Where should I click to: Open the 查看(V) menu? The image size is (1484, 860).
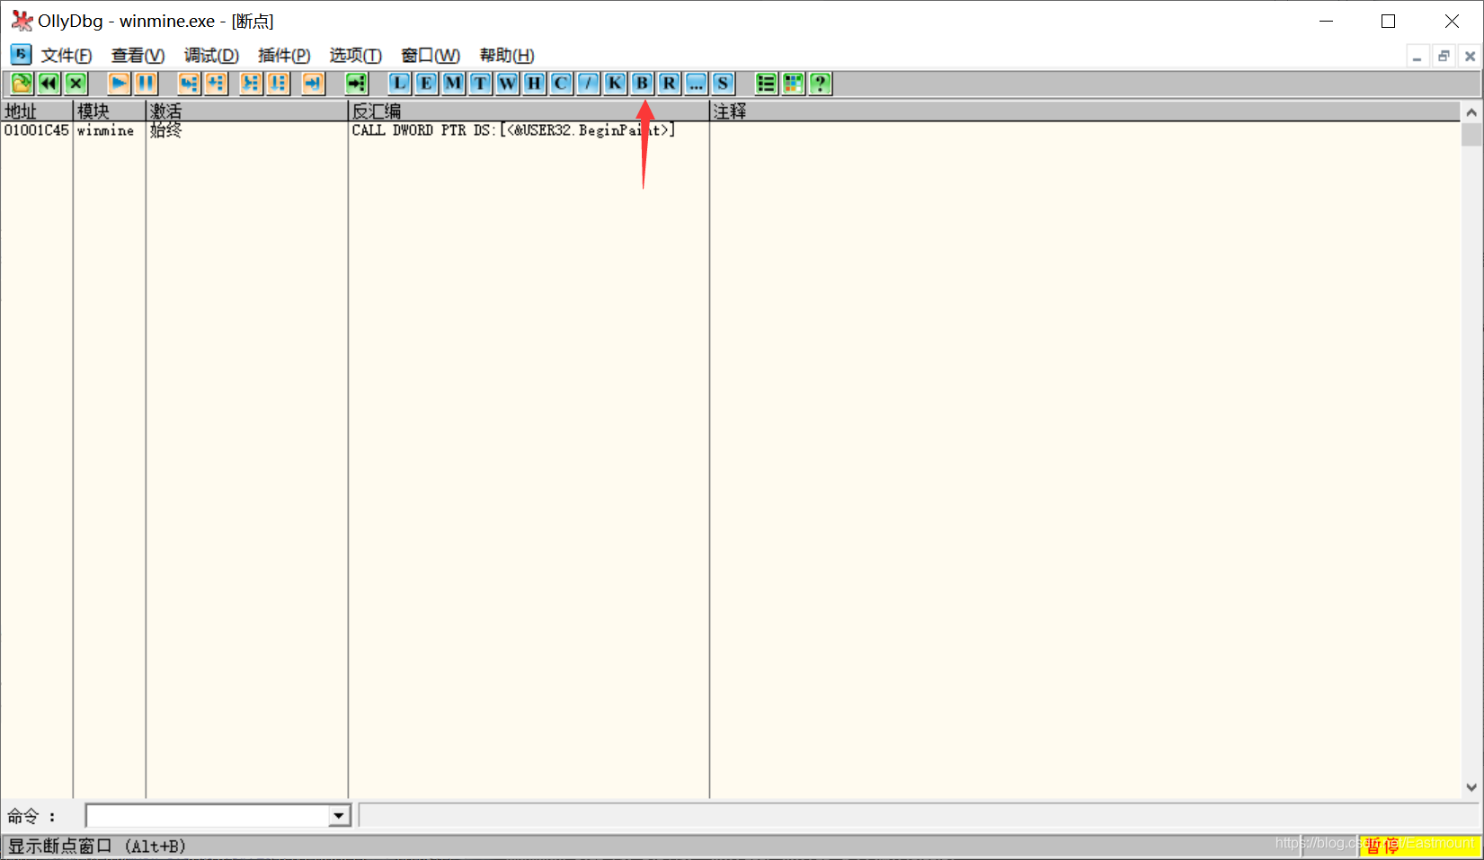pos(138,56)
